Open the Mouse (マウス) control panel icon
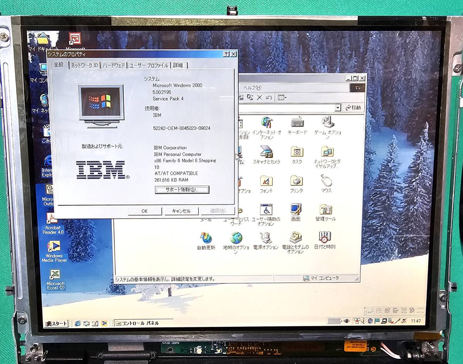Viewport: 463px width, 364px height. click(326, 181)
